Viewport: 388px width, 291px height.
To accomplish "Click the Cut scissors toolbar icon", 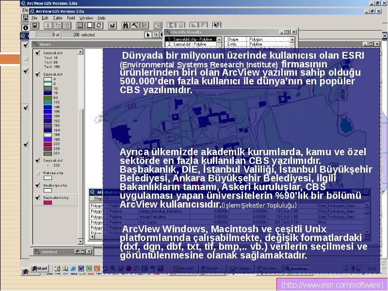I will (x=48, y=25).
